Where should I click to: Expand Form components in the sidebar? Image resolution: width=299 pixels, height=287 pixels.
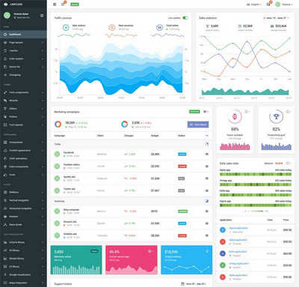pos(23,92)
